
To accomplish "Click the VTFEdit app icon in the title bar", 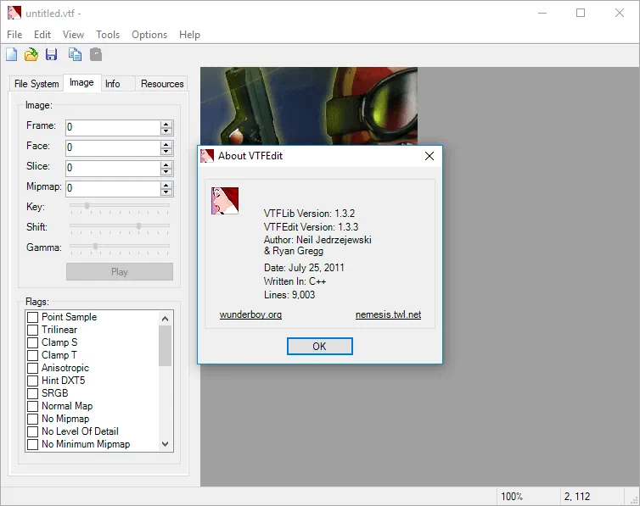I will (x=13, y=13).
